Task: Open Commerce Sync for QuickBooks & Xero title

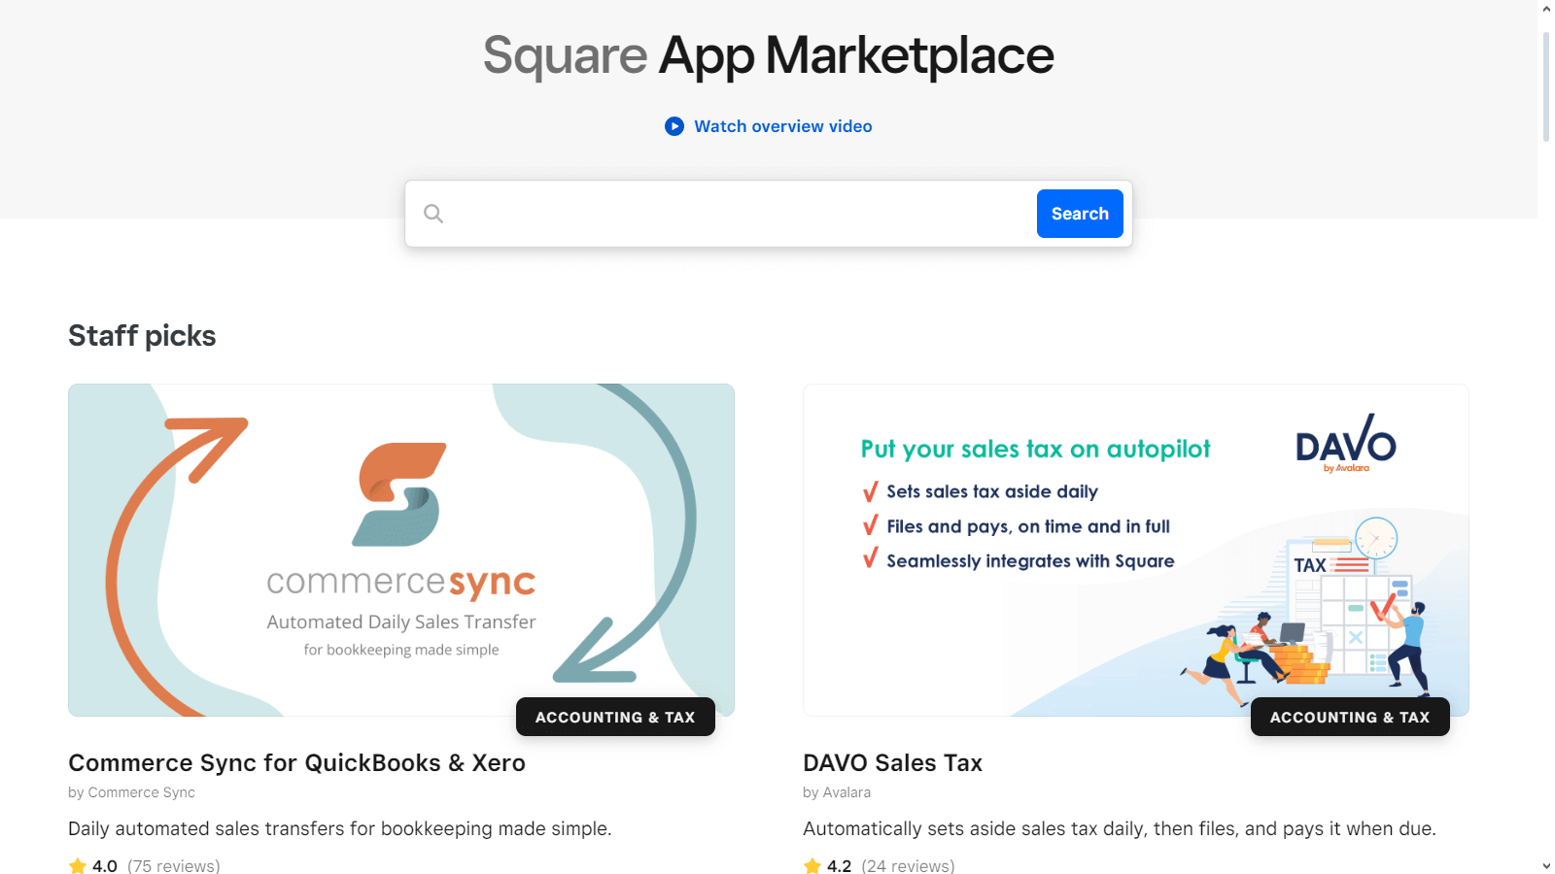Action: pyautogui.click(x=296, y=762)
